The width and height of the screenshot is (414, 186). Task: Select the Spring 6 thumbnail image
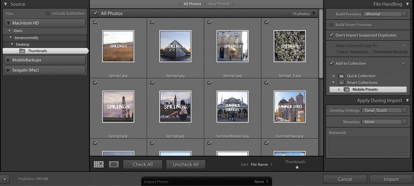click(175, 107)
